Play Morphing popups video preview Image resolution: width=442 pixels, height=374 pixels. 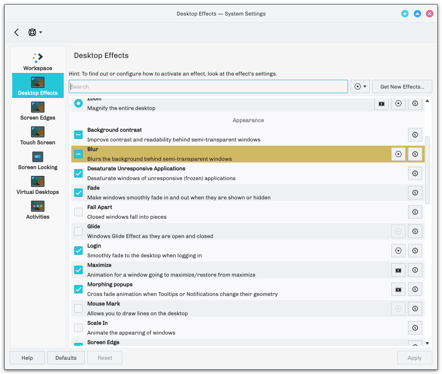(x=398, y=289)
